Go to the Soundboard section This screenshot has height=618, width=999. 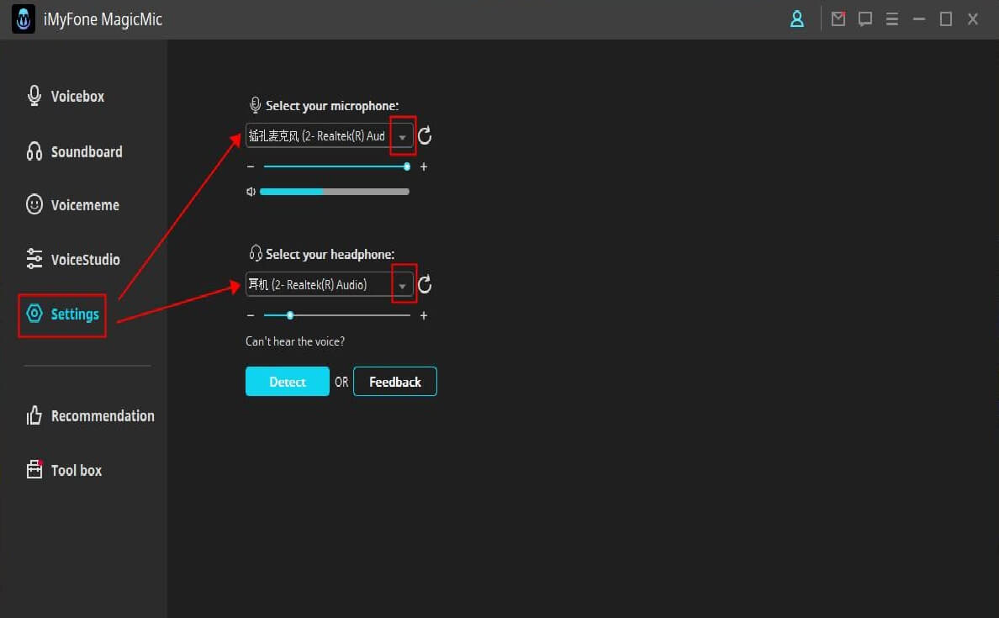[x=74, y=151]
